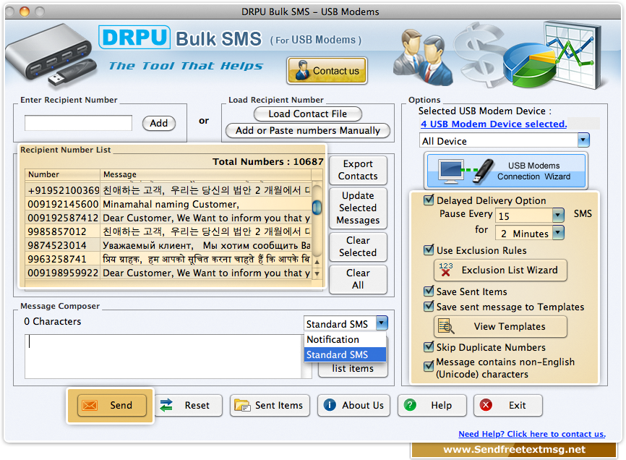The image size is (626, 460).
Task: Click Add or Paste numbers Manually button
Action: (308, 131)
